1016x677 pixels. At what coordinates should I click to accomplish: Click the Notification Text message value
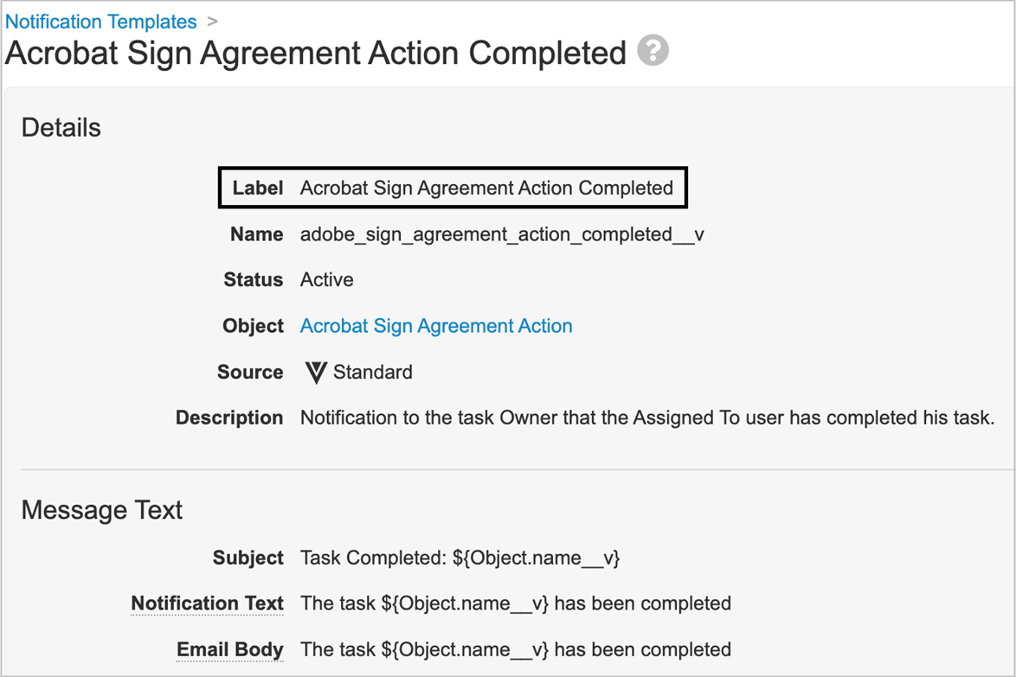515,604
